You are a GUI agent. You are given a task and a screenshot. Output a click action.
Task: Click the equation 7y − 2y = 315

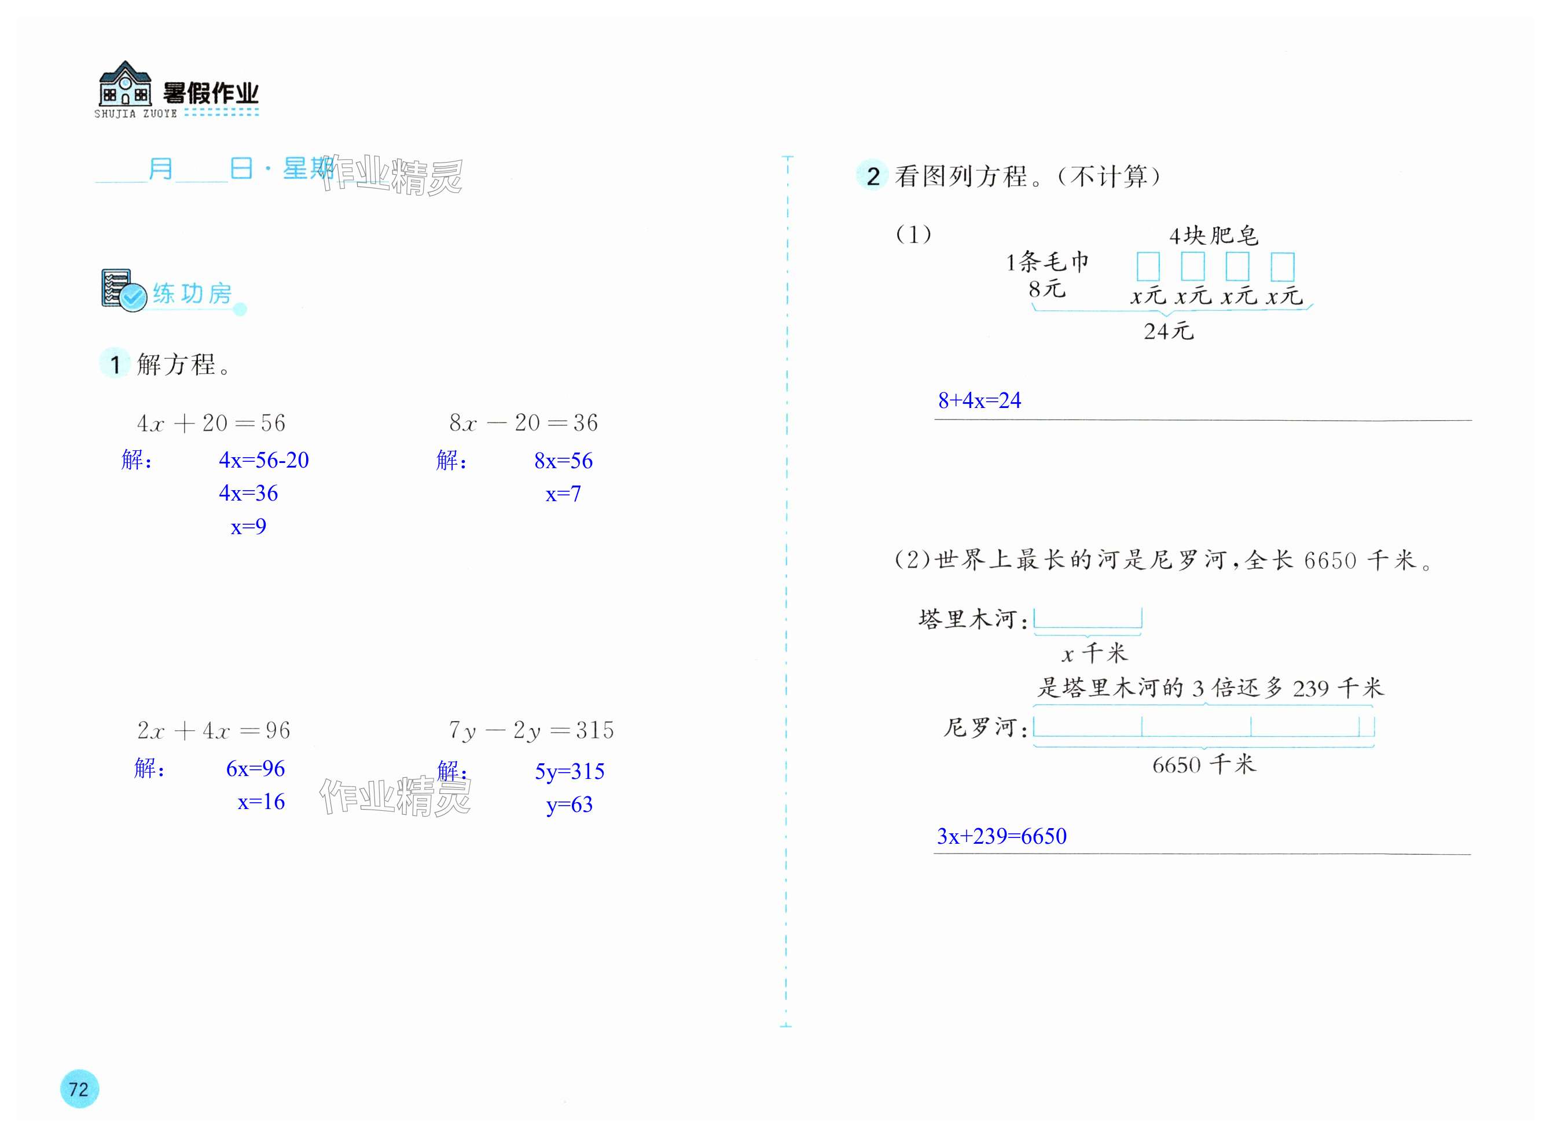(531, 730)
